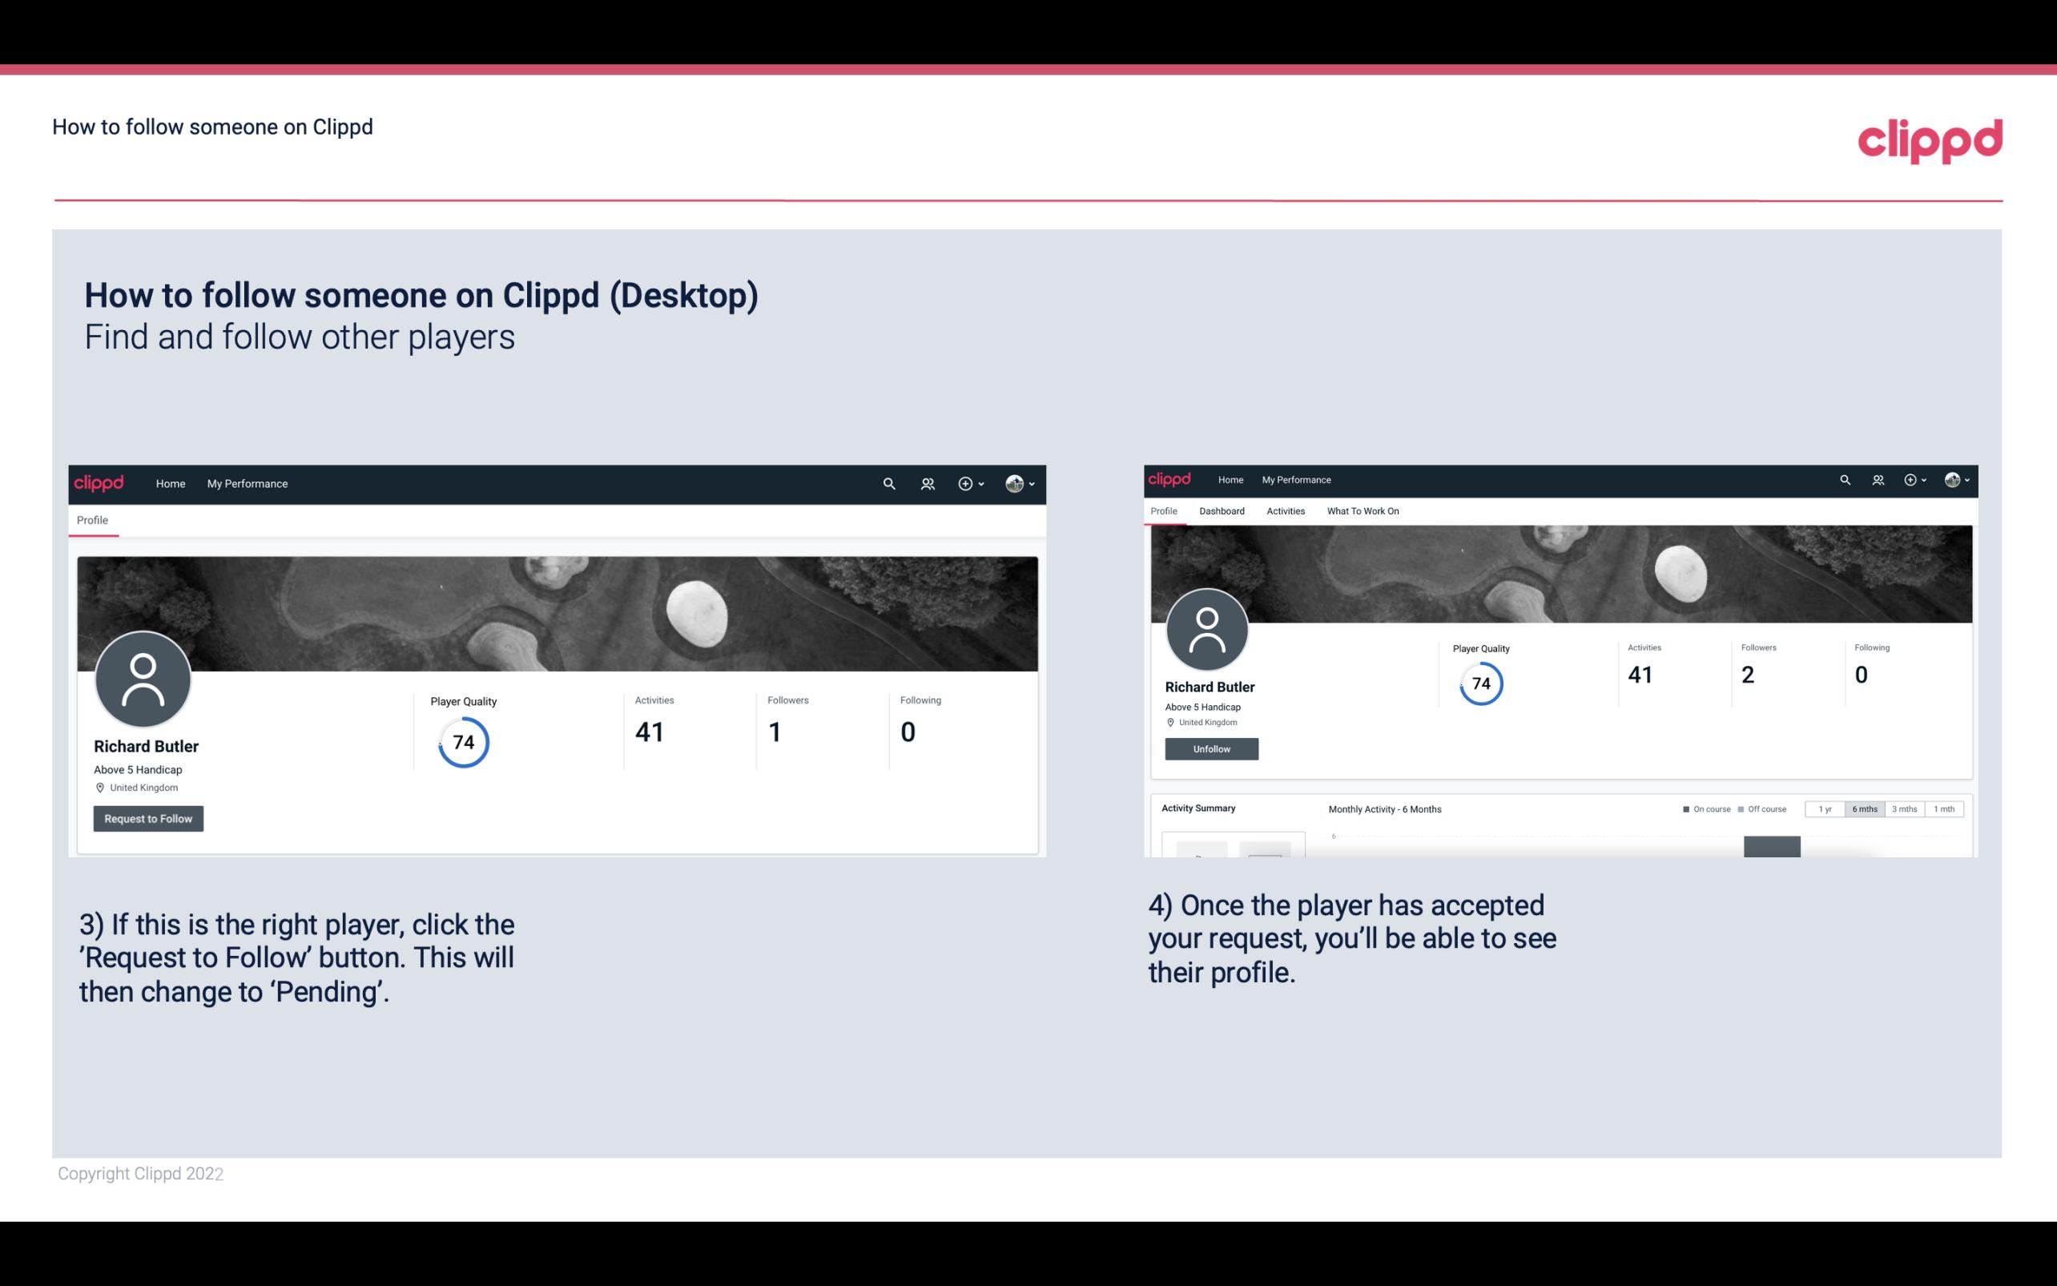The height and width of the screenshot is (1286, 2057).
Task: Click the 'Request to Follow' button
Action: (148, 818)
